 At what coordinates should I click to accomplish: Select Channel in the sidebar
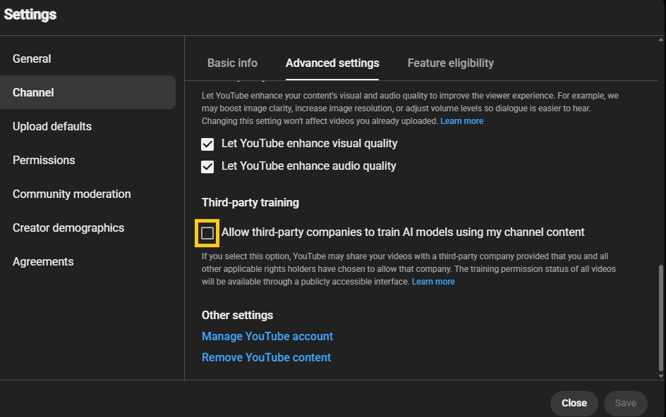pyautogui.click(x=87, y=92)
